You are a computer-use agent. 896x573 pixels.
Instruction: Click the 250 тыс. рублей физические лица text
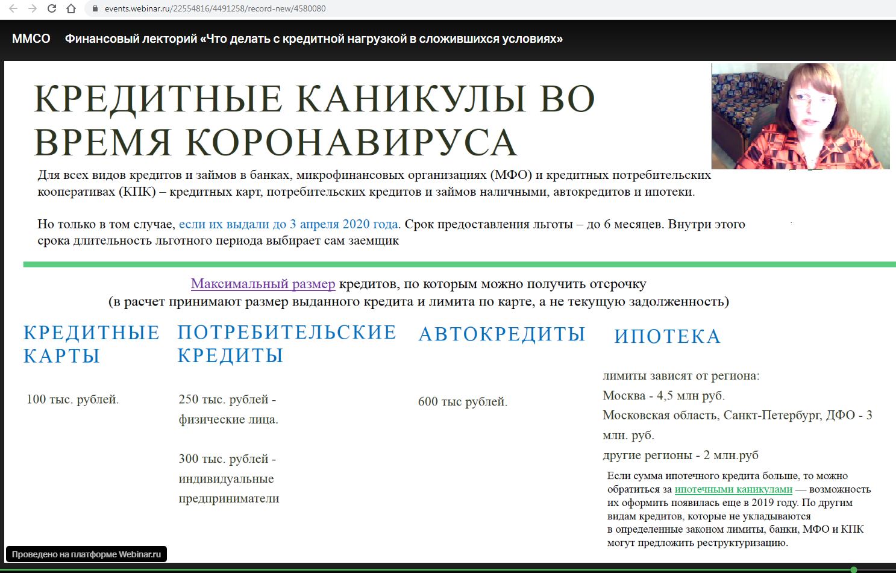(x=228, y=409)
